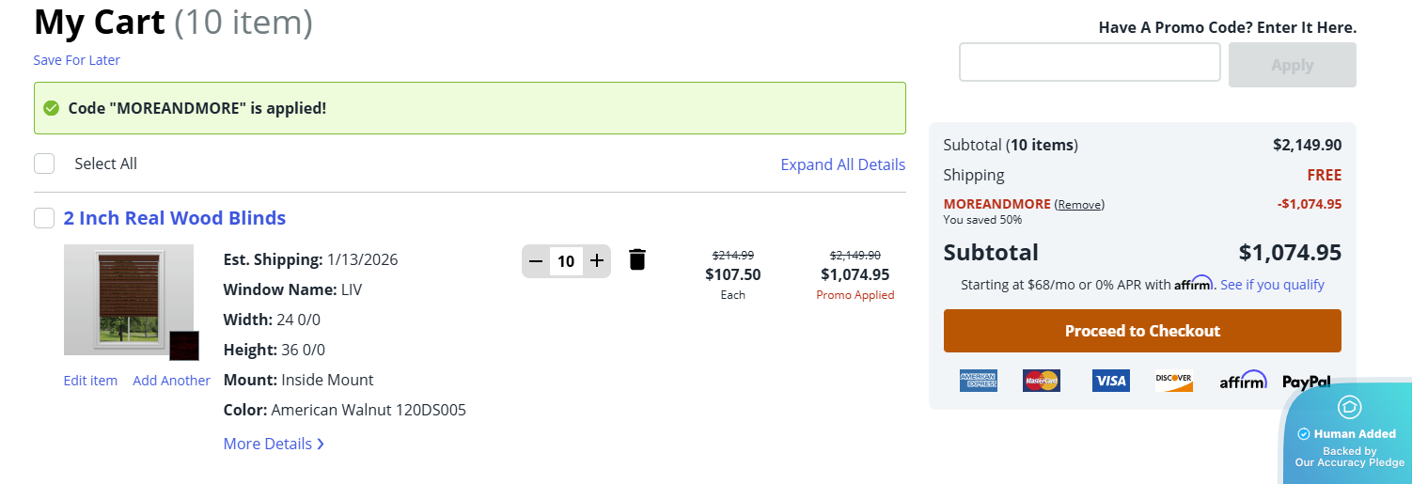Click the trash icon to delete item
Viewport: 1412px width, 484px height.
(x=637, y=260)
